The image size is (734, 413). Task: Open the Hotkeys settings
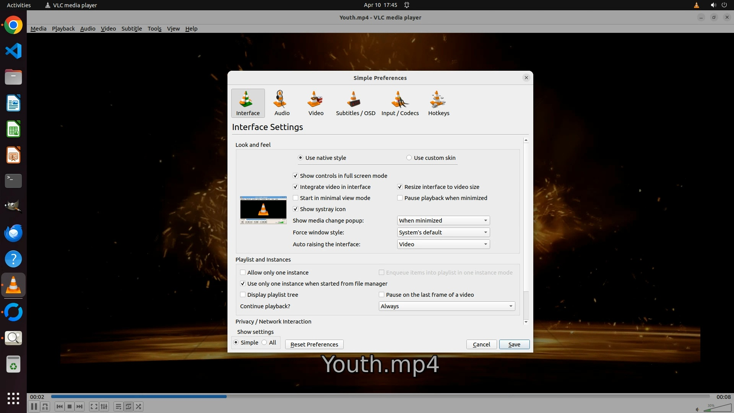pos(438,103)
